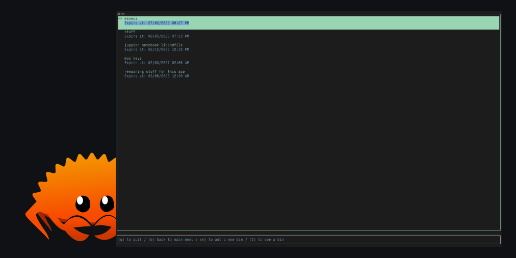Click '(l) to see a bin' hint
The width and height of the screenshot is (516, 258).
click(x=267, y=240)
